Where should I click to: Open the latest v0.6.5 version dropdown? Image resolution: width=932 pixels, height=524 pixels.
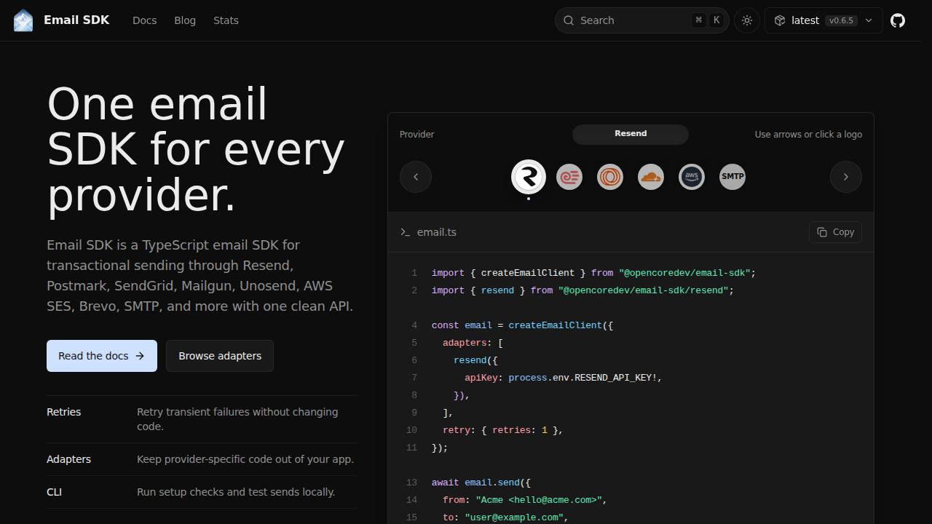point(824,20)
